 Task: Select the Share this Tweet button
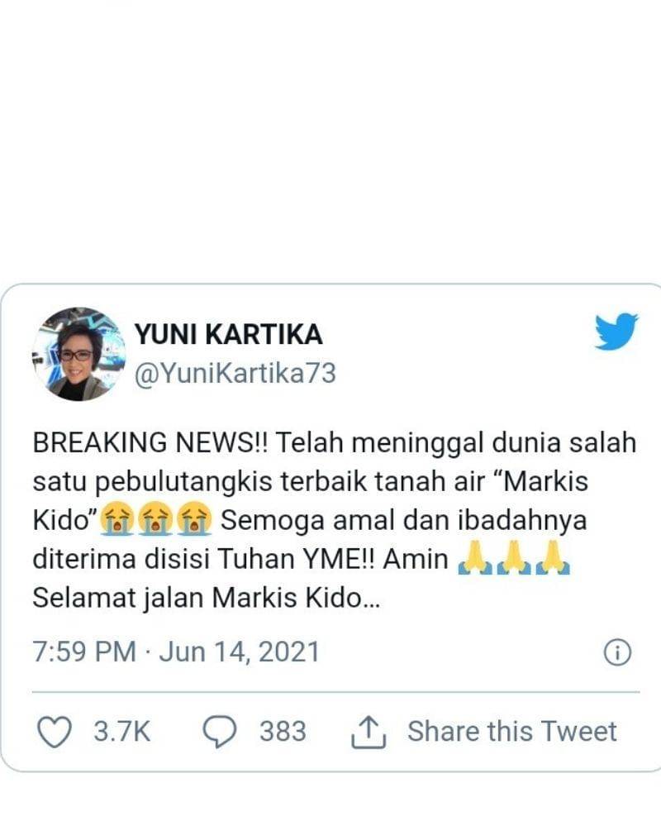click(511, 731)
